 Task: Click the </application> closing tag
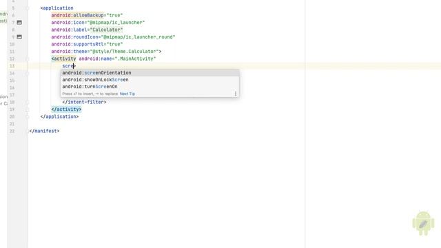60,116
